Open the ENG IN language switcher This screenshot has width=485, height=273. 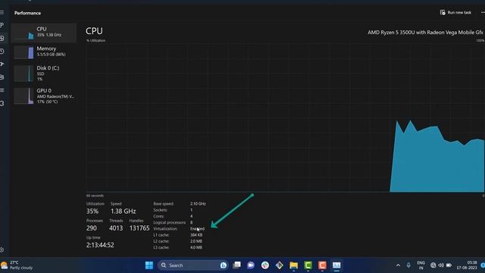point(421,265)
